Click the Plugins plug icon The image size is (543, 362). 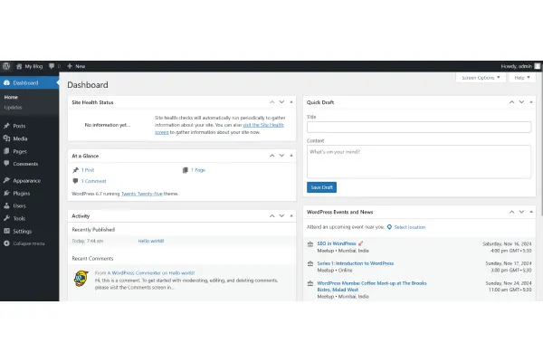coord(7,193)
